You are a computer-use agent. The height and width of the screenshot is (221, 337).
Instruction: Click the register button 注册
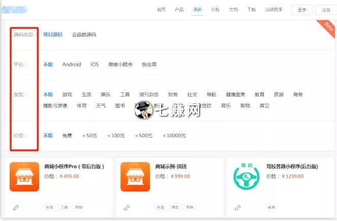coord(326,10)
